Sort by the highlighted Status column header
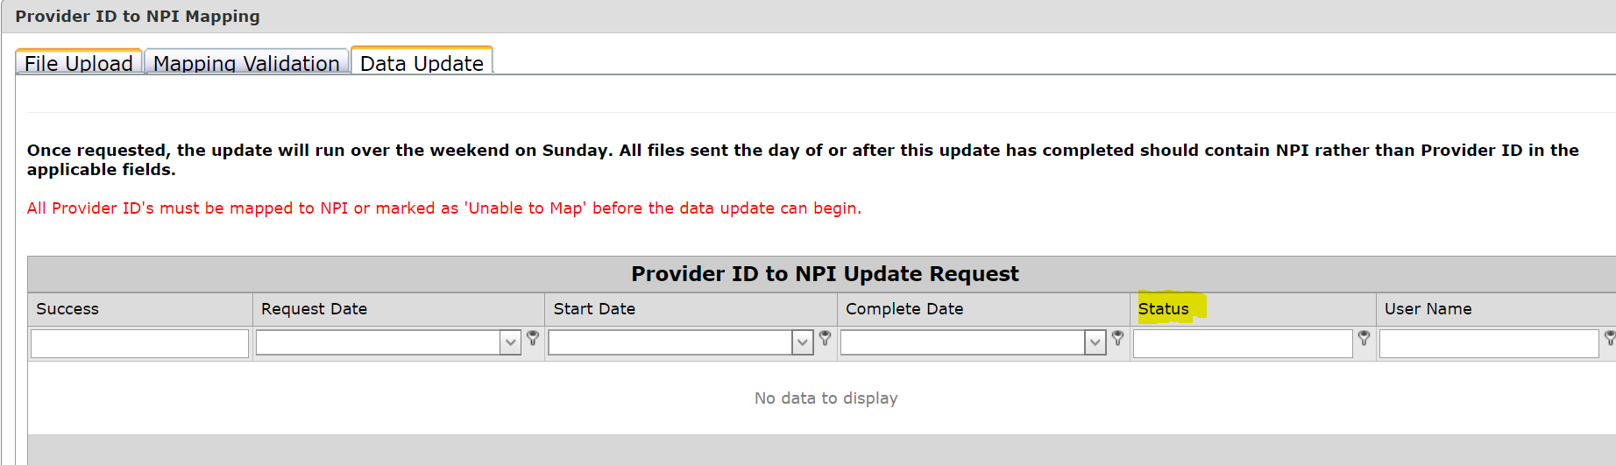This screenshot has width=1616, height=465. (1163, 309)
